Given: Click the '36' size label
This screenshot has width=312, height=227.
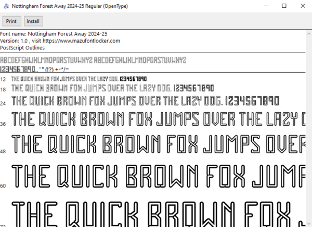Looking at the screenshot, I should tap(3, 124).
